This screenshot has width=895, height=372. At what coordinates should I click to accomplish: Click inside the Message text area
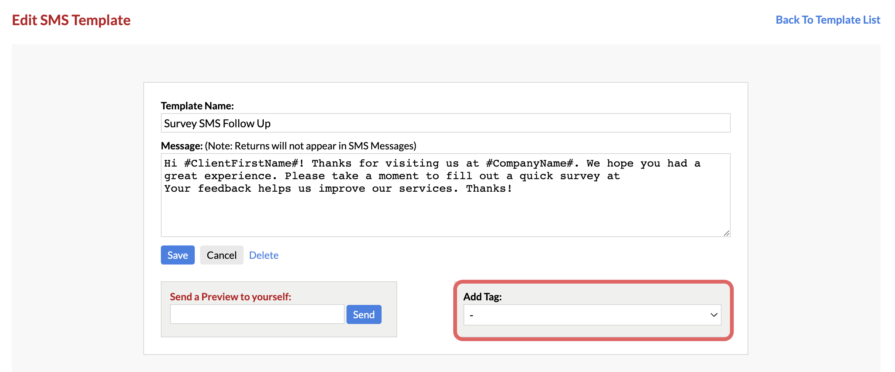pos(446,195)
